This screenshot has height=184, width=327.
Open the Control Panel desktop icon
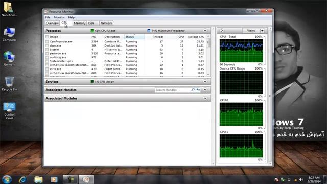click(x=9, y=110)
